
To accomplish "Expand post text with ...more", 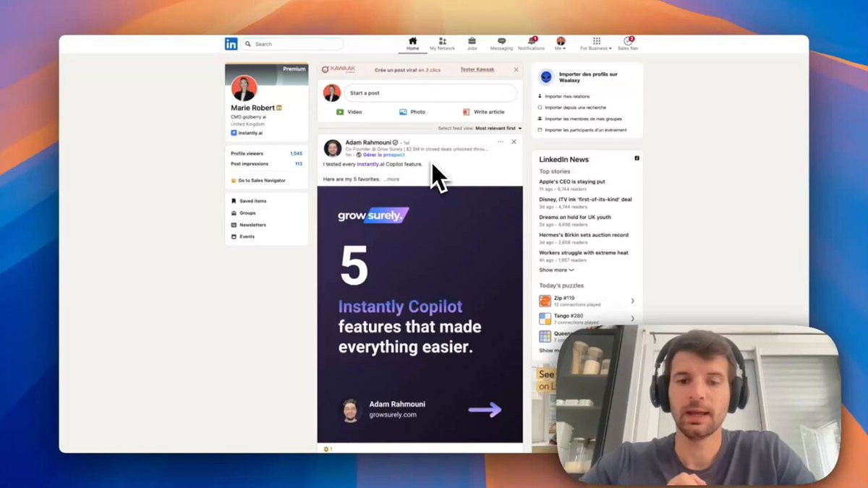I will point(391,179).
